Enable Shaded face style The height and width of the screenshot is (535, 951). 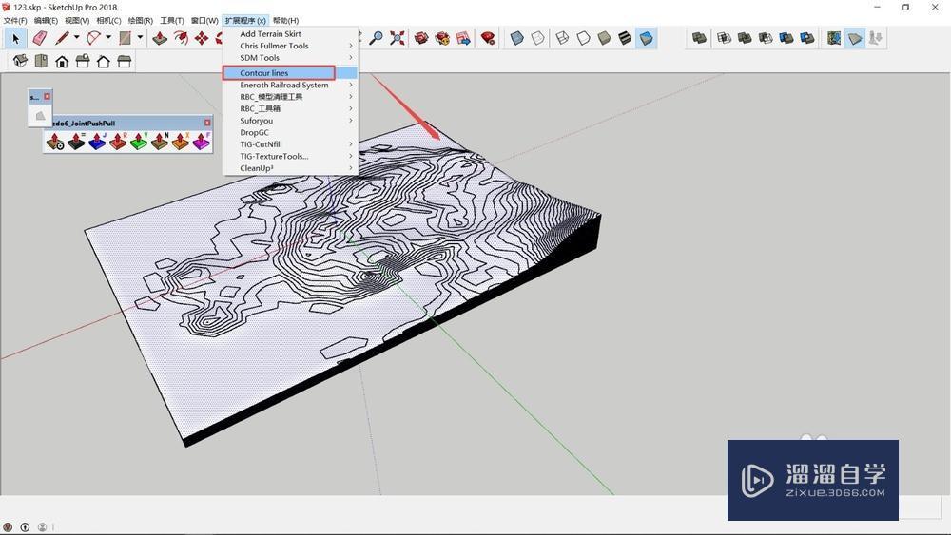coord(604,38)
